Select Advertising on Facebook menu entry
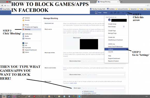The height and width of the screenshot is (98, 150). pyautogui.click(x=115, y=40)
